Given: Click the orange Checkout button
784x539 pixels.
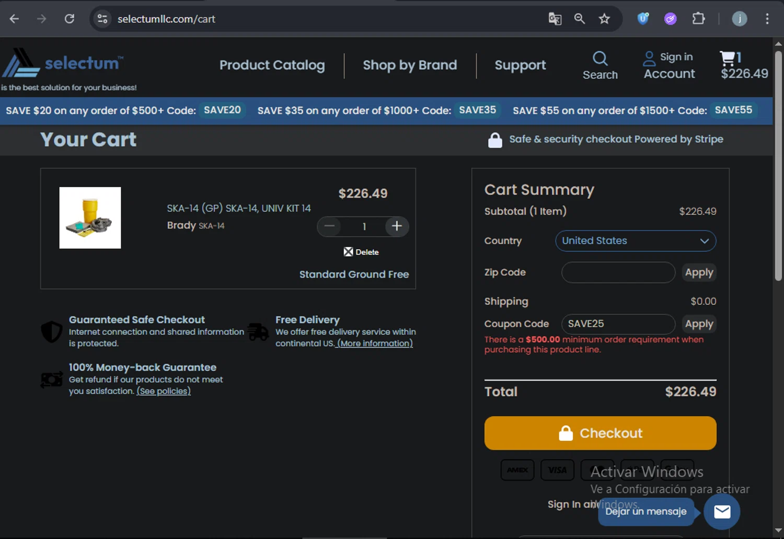Looking at the screenshot, I should click(x=600, y=433).
